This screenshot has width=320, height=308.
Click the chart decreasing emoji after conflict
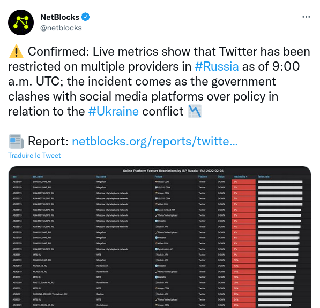point(195,111)
